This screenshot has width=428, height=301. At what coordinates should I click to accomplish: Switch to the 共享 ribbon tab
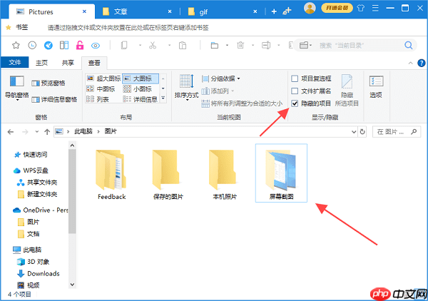point(68,63)
